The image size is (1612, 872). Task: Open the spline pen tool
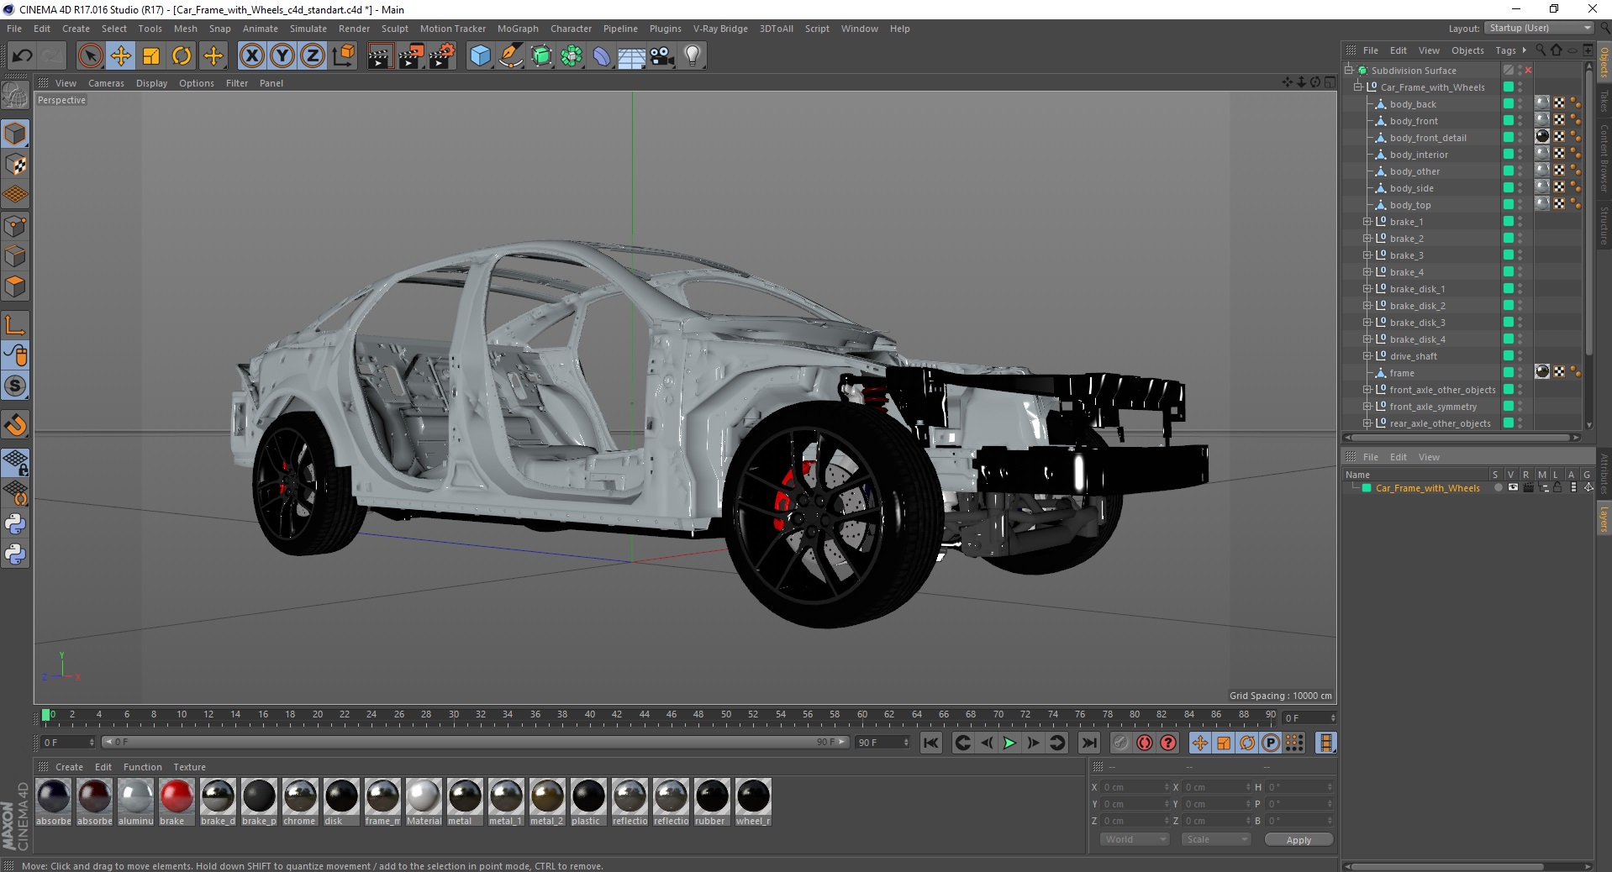pyautogui.click(x=511, y=56)
